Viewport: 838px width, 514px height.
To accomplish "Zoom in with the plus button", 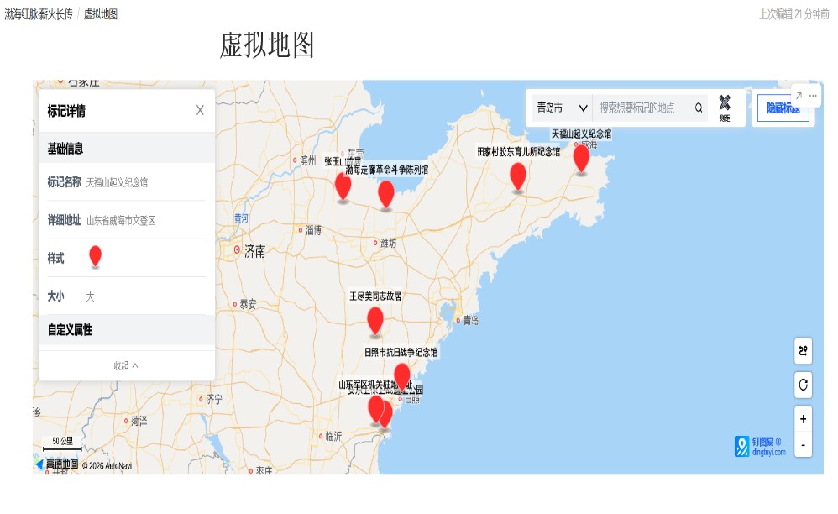I will [x=803, y=419].
